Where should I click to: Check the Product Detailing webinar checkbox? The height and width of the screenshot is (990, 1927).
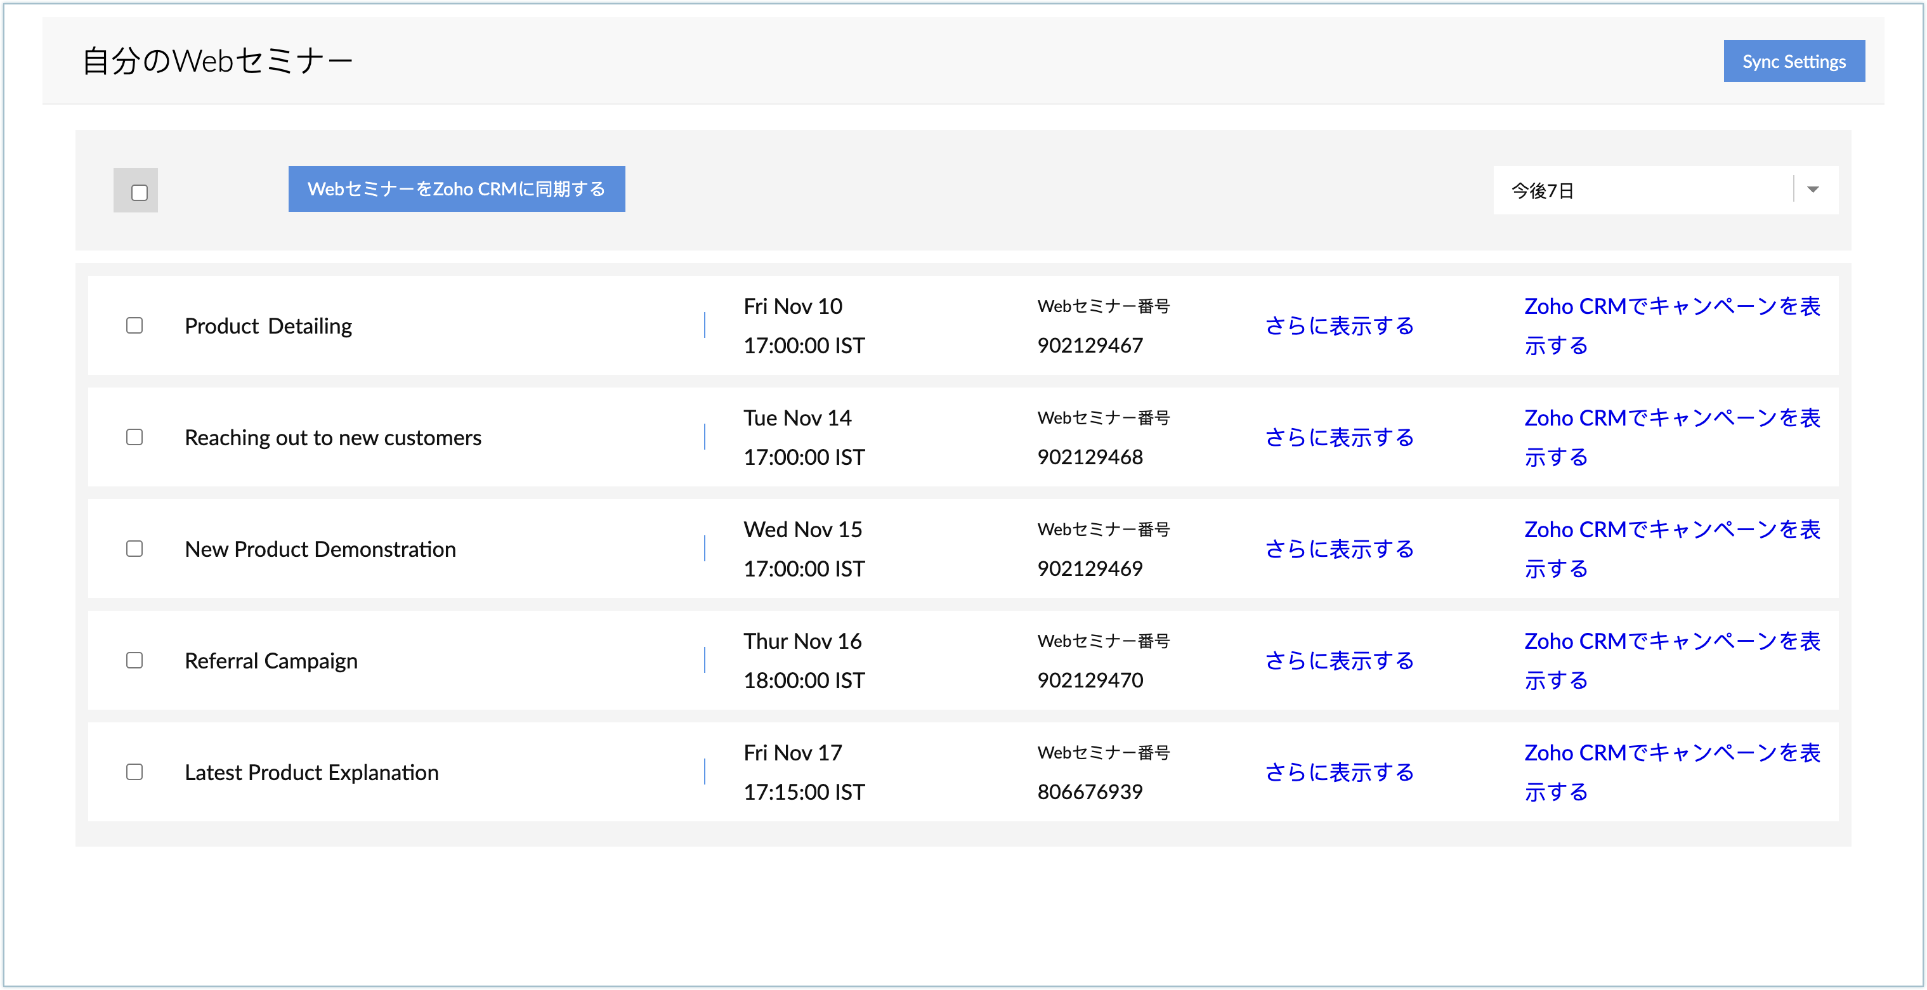point(134,325)
